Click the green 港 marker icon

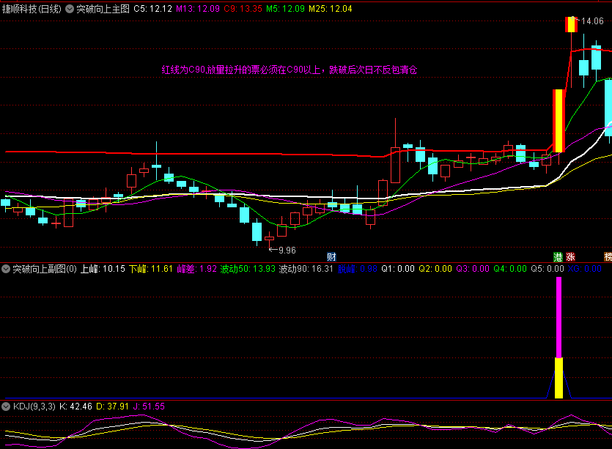point(558,256)
